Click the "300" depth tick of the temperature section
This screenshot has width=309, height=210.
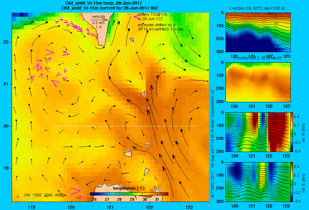220,52
